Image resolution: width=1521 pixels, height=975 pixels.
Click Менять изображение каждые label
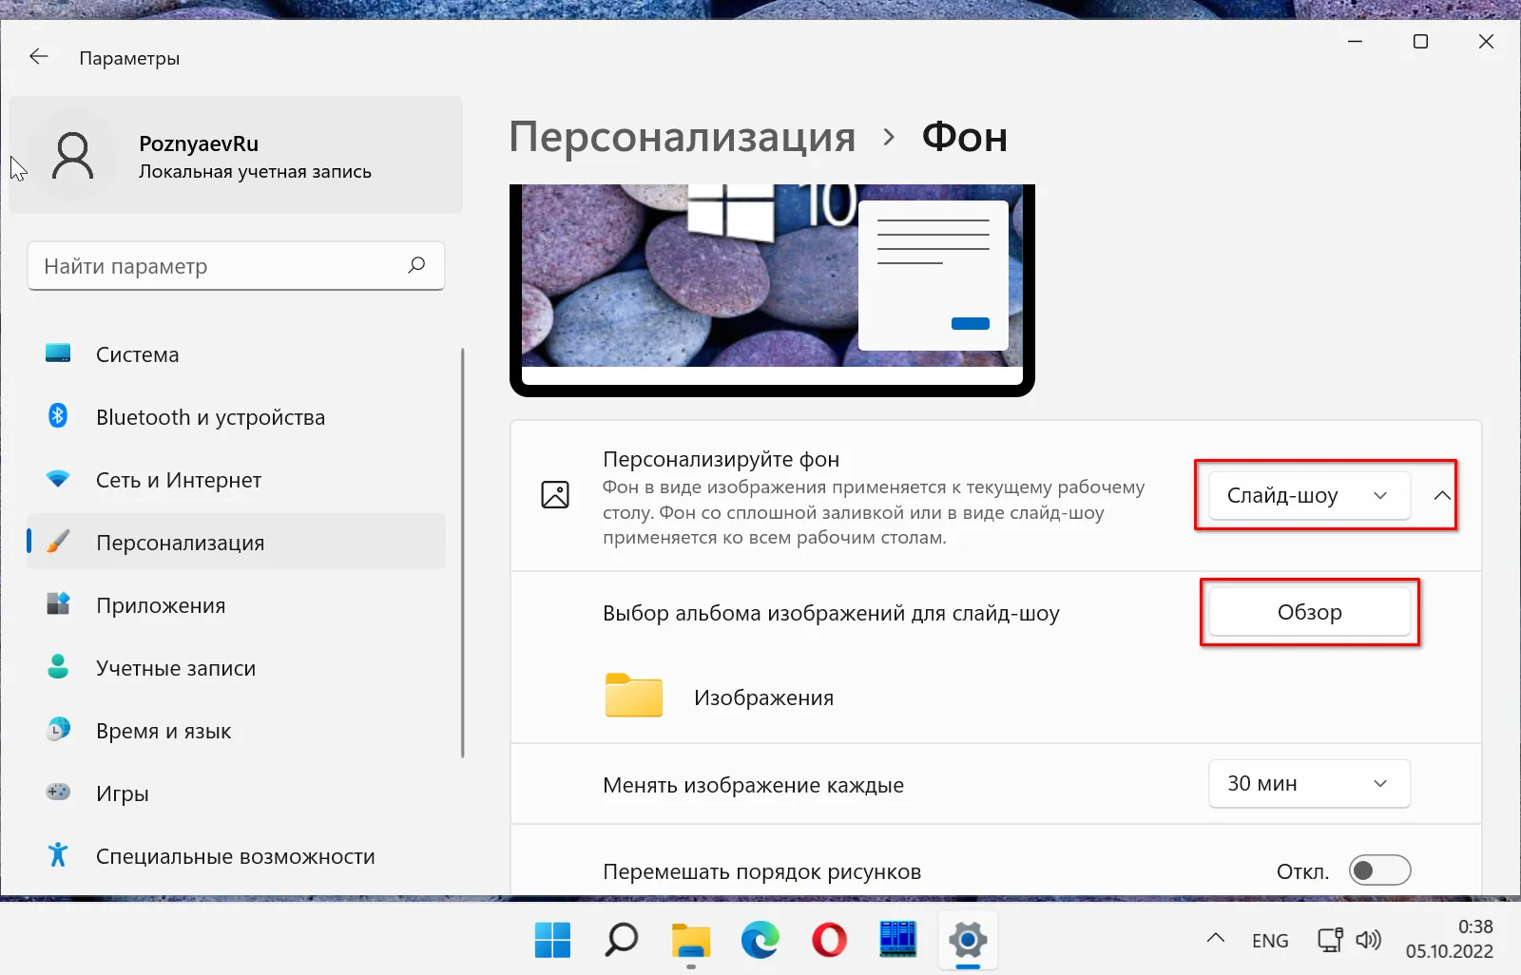coord(753,785)
